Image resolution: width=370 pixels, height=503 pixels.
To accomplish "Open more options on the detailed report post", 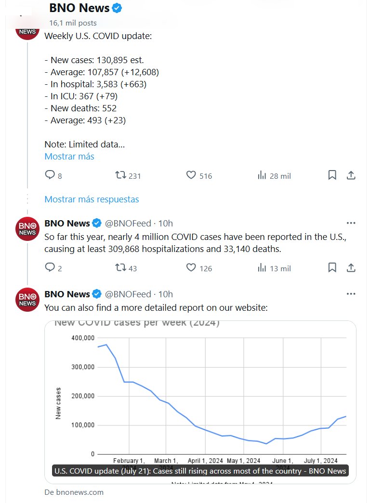I will click(x=351, y=294).
